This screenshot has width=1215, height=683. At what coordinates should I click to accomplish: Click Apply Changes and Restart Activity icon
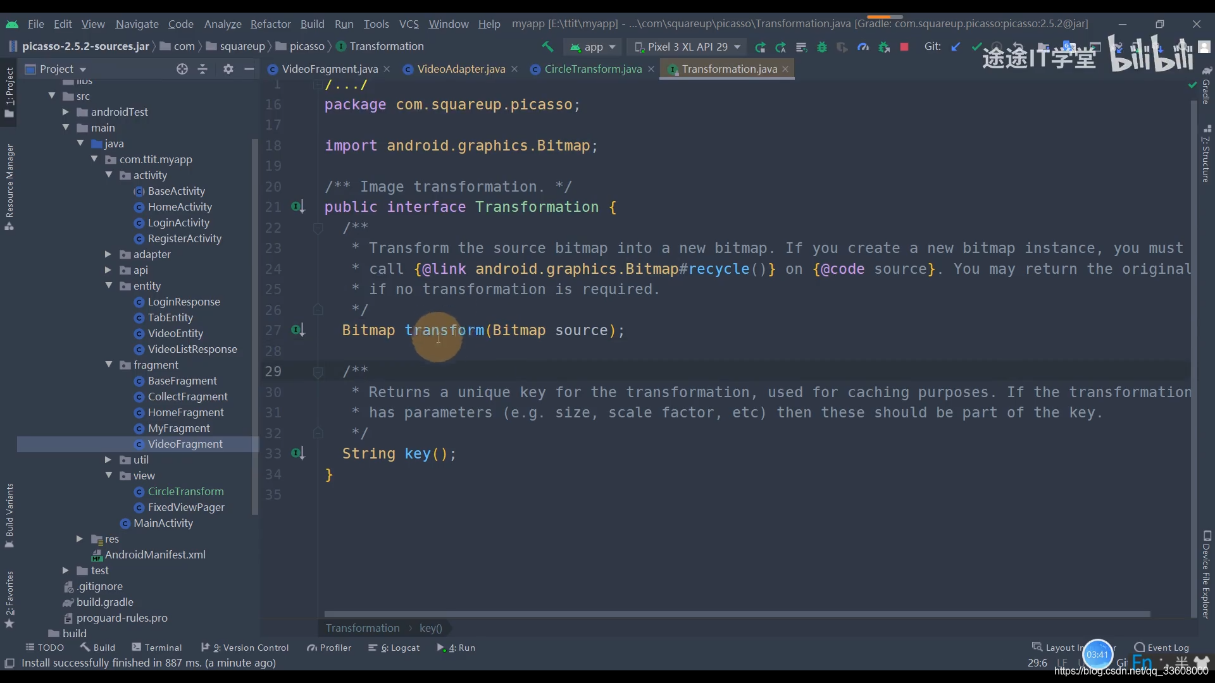coord(781,47)
